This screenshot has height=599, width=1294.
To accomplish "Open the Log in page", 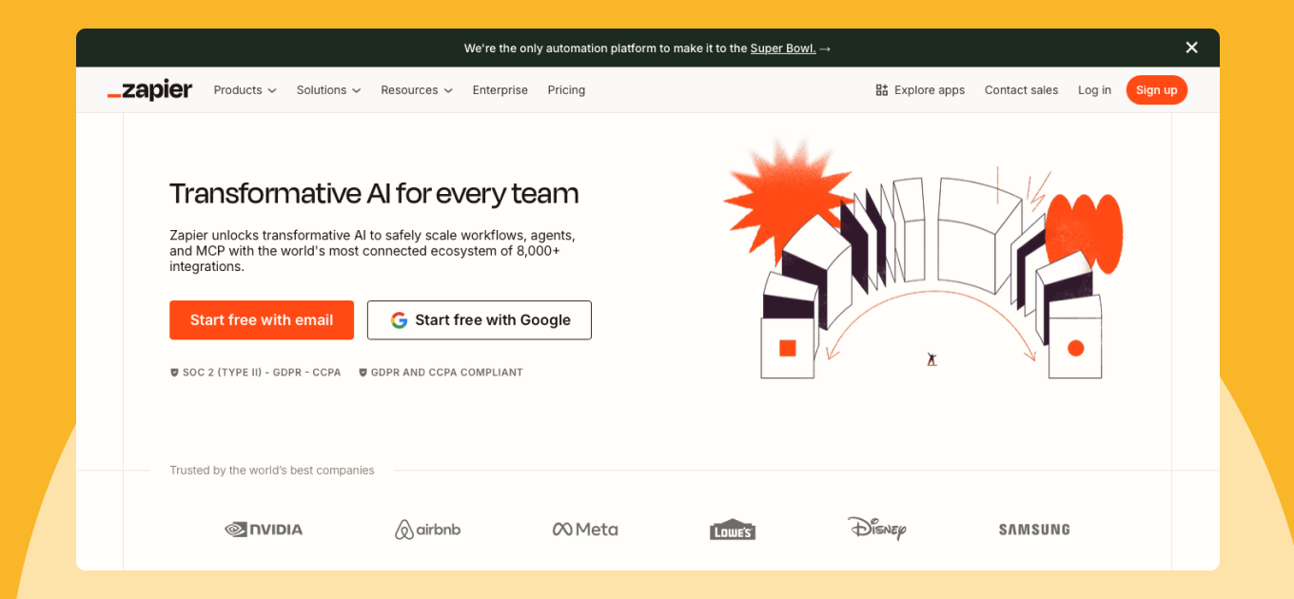I will (1094, 90).
